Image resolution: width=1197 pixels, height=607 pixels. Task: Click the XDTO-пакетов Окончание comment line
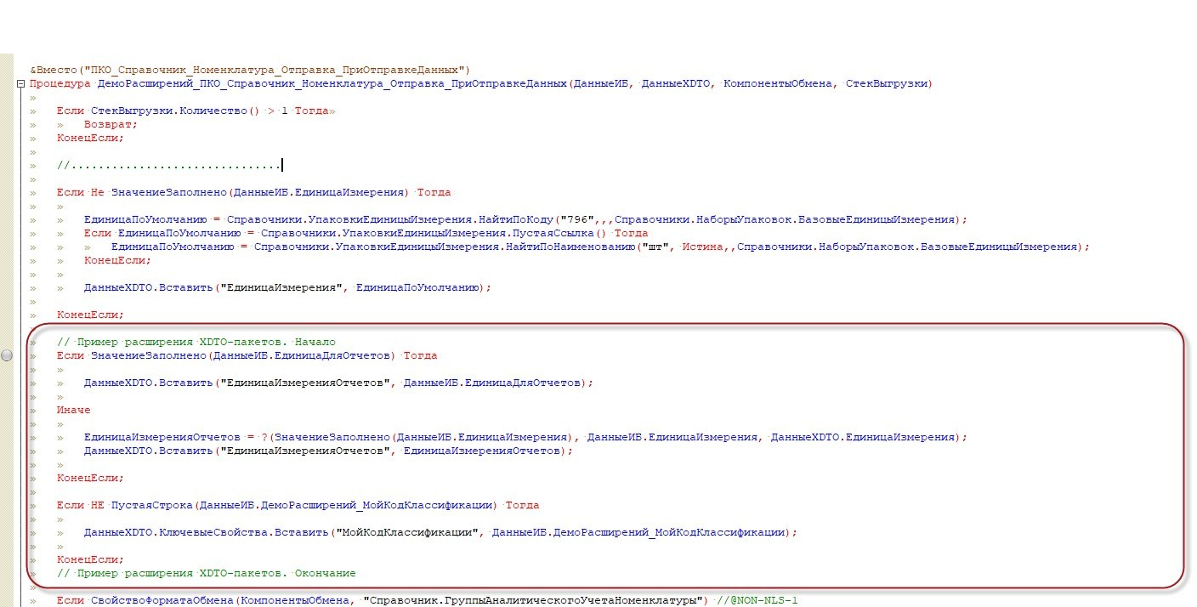(206, 573)
